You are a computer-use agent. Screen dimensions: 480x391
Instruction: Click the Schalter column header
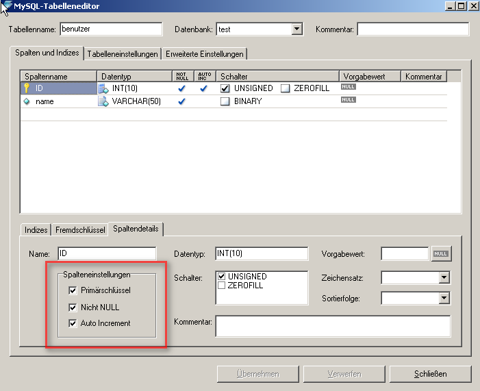277,76
